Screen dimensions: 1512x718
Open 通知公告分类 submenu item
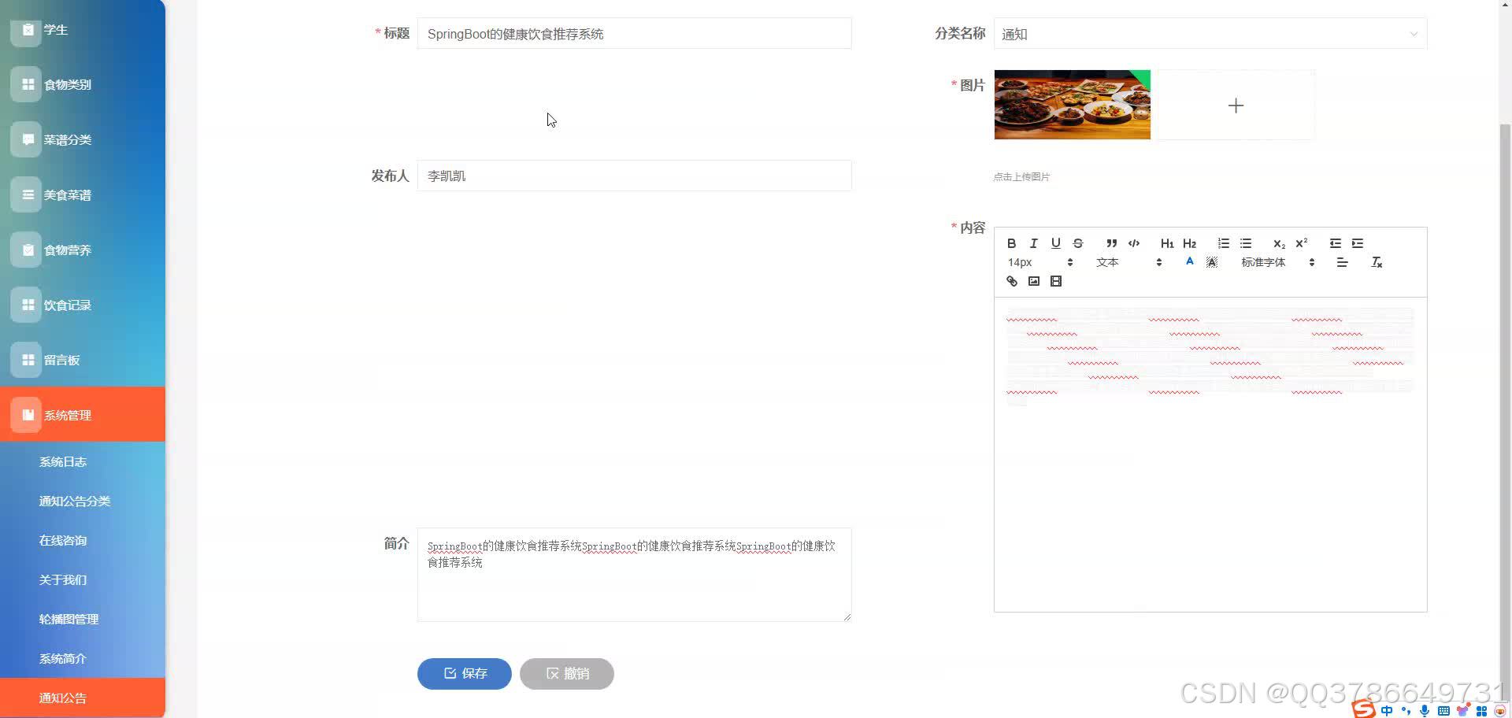point(83,501)
